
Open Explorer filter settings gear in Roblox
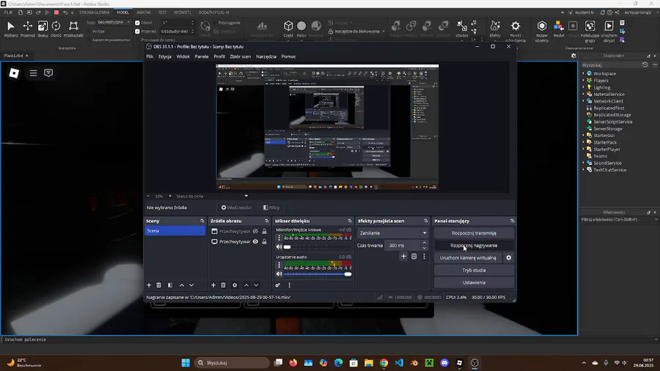click(x=573, y=56)
